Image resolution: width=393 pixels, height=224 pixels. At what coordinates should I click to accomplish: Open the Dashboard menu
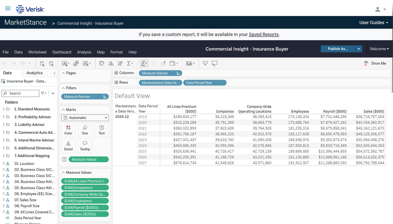62,52
